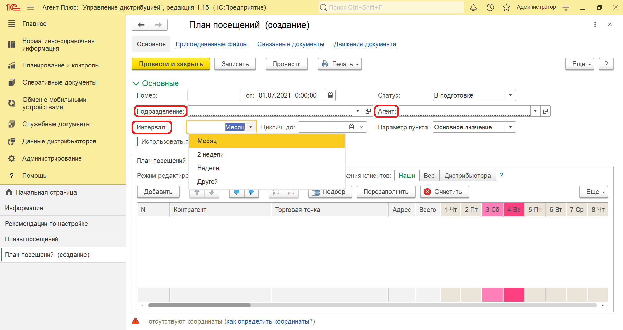Click Провести и закрыть button
This screenshot has width=623, height=330.
pos(171,64)
